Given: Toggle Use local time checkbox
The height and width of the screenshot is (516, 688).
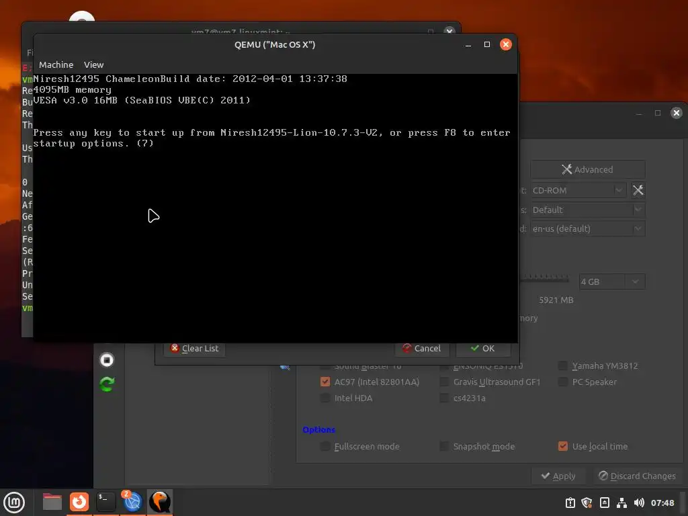Looking at the screenshot, I should pos(563,446).
